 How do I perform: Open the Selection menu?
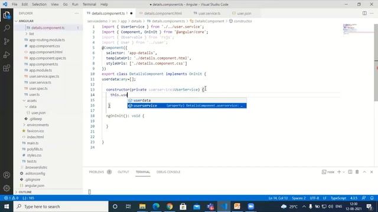(40, 4)
